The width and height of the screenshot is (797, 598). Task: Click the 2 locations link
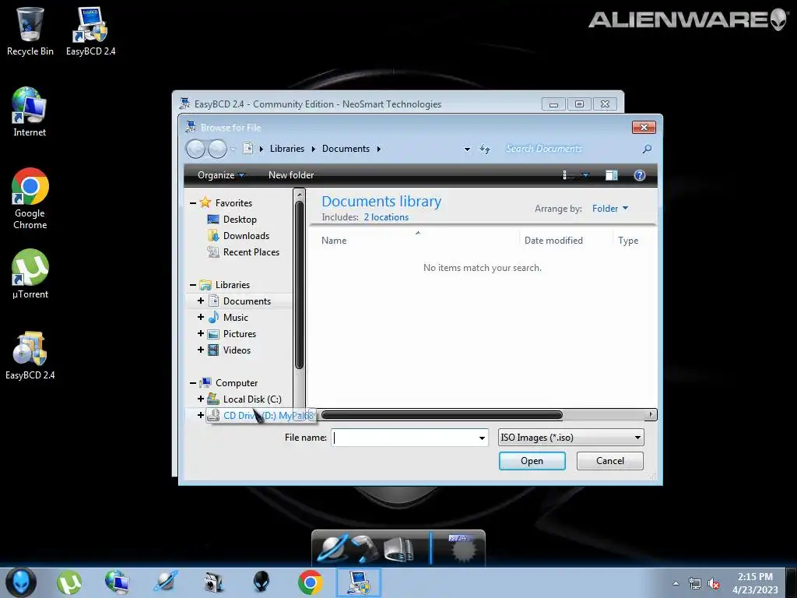(386, 217)
